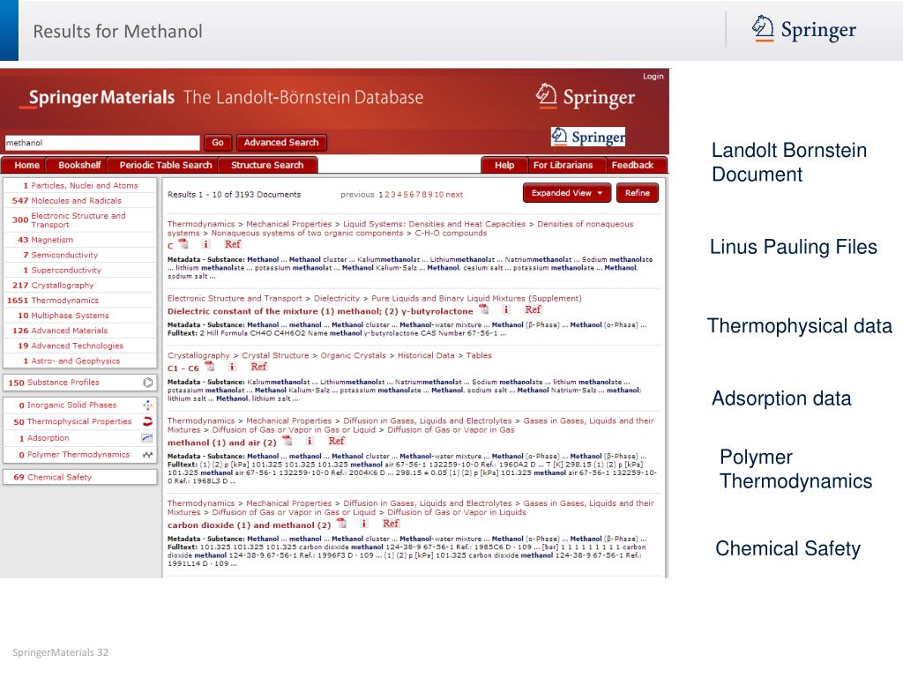Click the Login link

653,76
